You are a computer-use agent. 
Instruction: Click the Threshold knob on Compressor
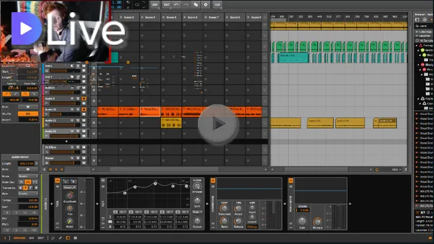point(224,208)
